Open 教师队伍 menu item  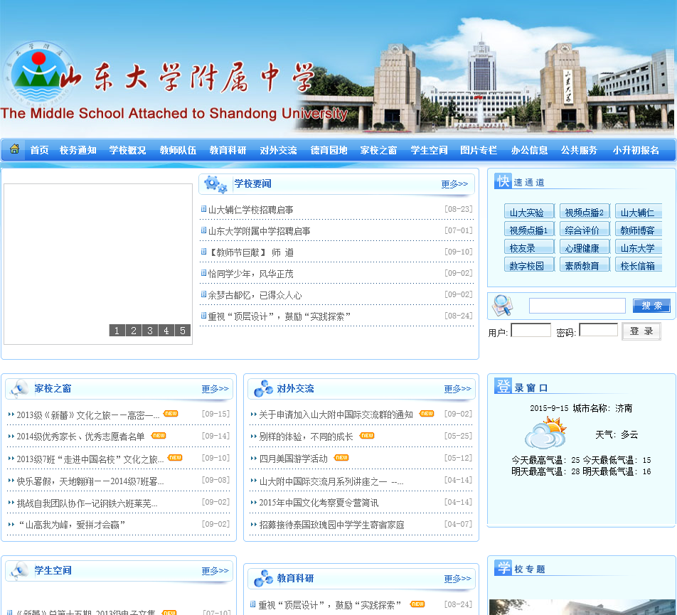click(x=178, y=150)
